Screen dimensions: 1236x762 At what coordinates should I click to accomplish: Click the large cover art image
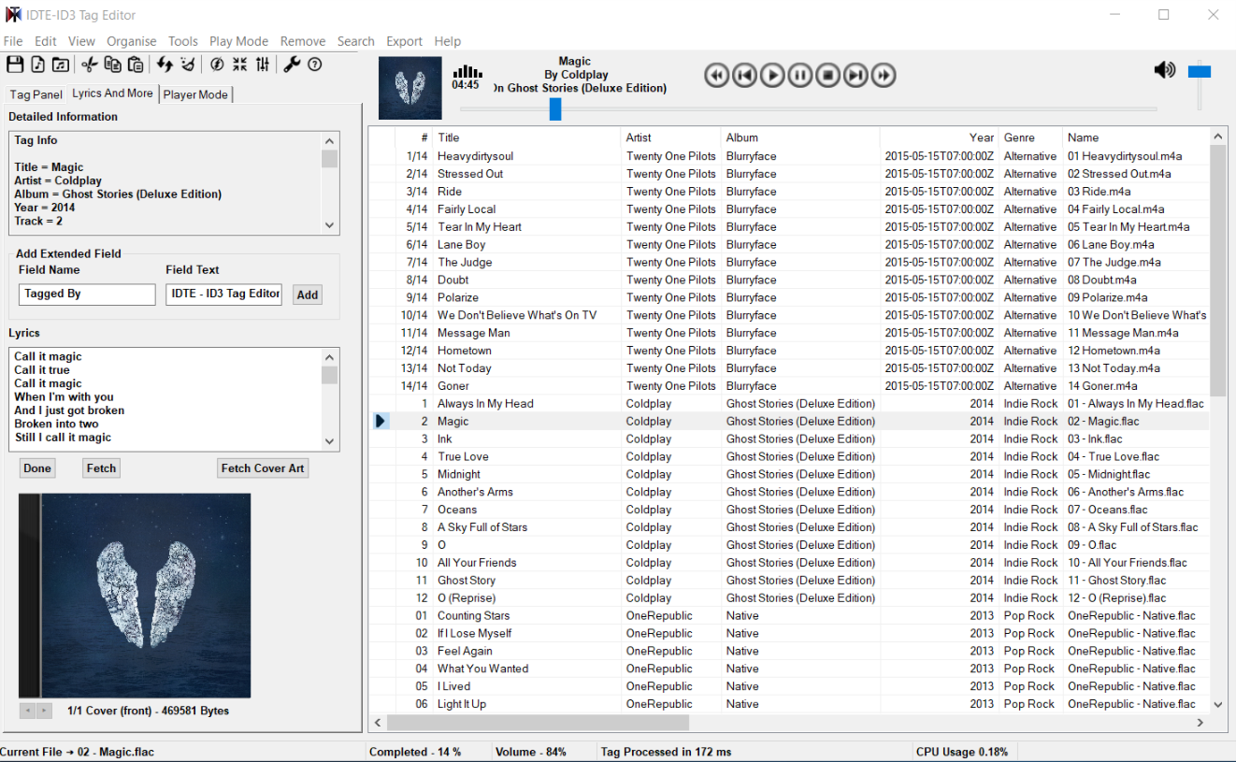(x=135, y=596)
